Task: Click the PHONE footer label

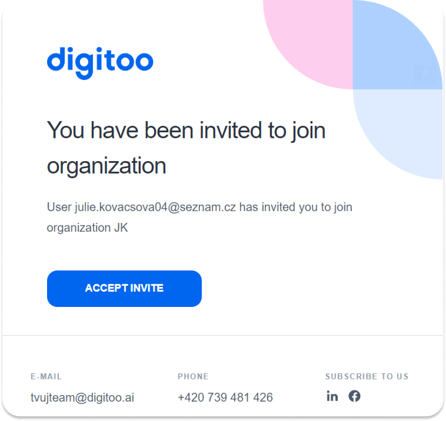Action: pos(193,376)
